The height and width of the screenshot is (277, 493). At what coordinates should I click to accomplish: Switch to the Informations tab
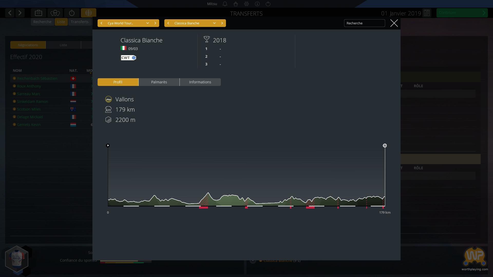click(200, 82)
